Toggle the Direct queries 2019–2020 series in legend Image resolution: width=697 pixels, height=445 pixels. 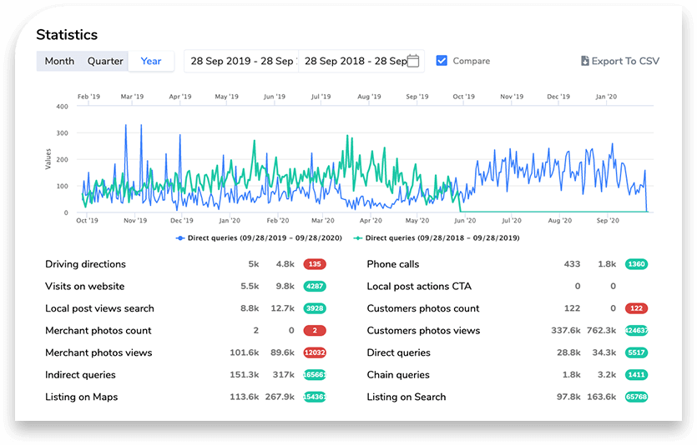click(x=263, y=238)
